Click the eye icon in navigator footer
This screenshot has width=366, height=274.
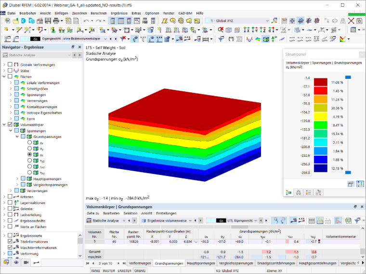point(16,262)
